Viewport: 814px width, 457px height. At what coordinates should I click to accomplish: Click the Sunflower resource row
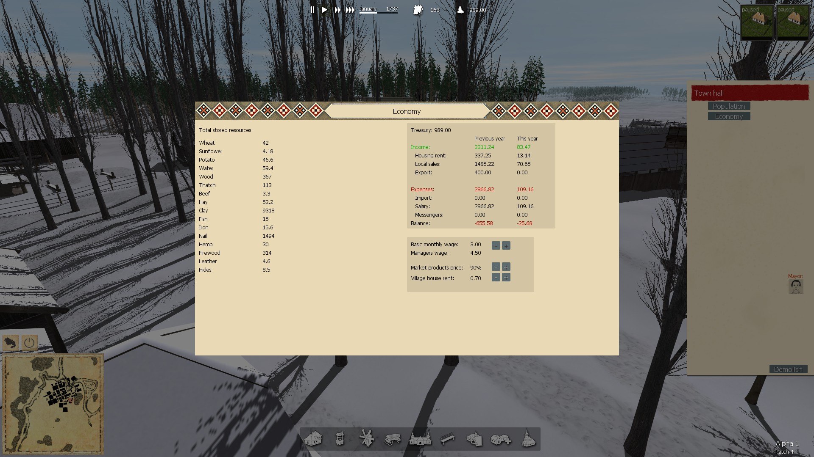[236, 151]
